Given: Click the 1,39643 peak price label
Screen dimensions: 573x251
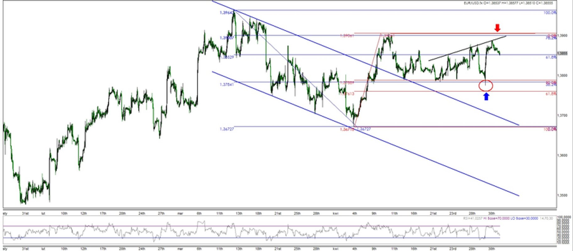Looking at the screenshot, I should [227, 13].
